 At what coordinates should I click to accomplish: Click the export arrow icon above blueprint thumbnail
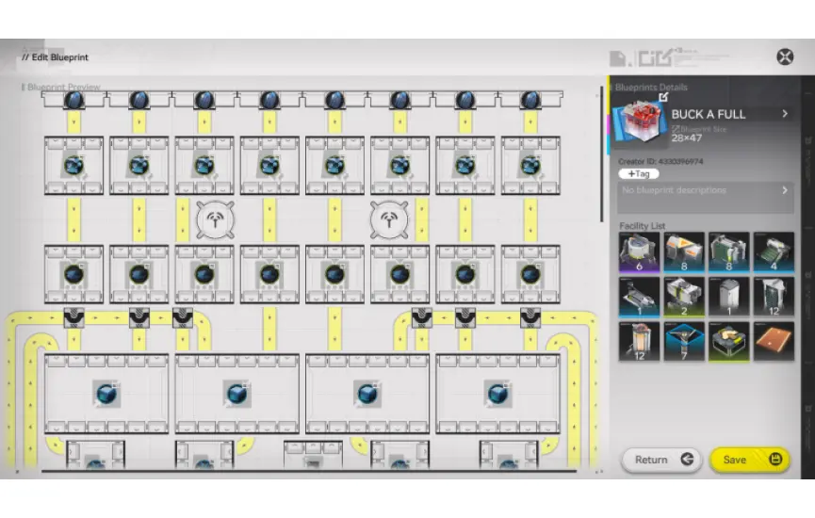point(662,96)
